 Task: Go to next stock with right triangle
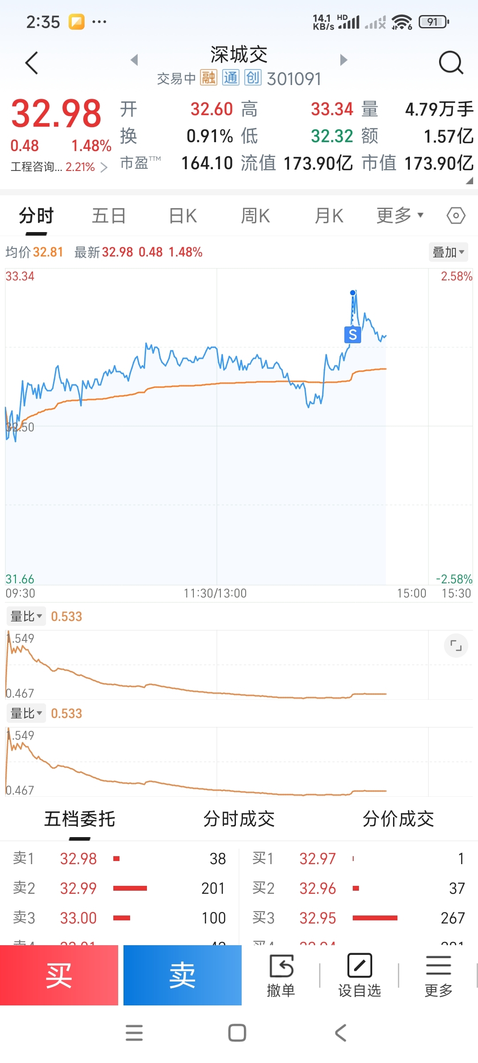click(343, 60)
